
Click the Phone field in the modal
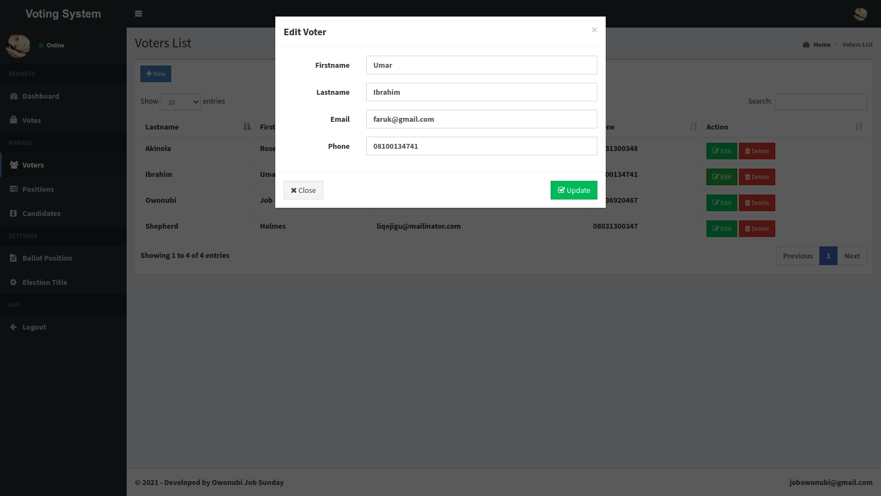point(482,146)
